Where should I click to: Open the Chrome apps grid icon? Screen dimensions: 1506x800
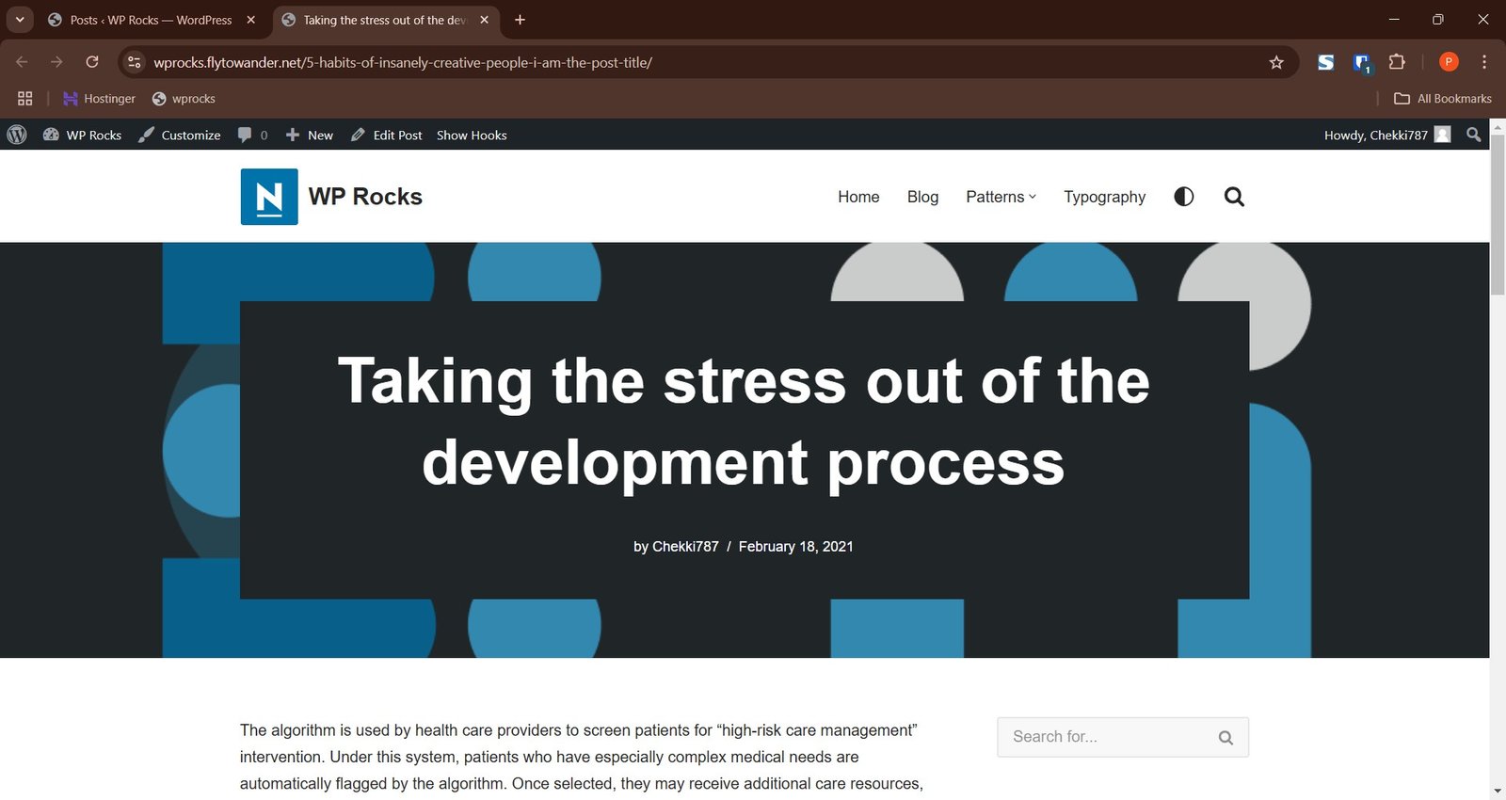click(25, 99)
